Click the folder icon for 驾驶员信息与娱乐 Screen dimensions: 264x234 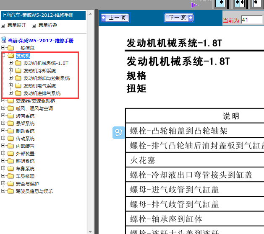(x=10, y=191)
